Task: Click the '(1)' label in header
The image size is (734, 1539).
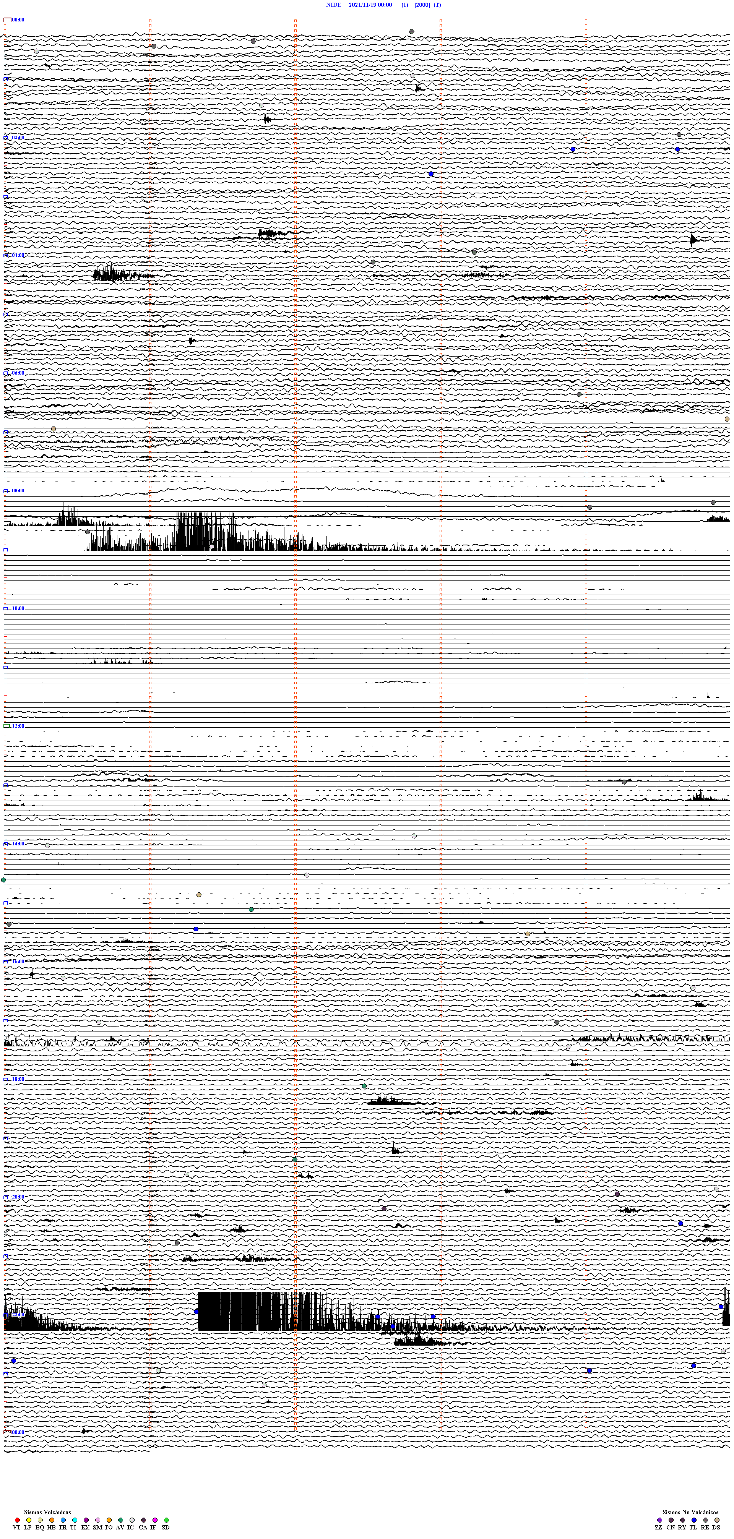Action: tap(405, 5)
